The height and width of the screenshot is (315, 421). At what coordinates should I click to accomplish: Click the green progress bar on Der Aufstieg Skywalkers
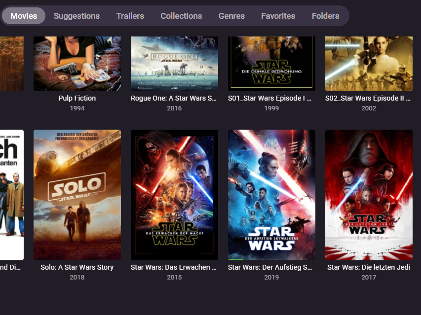click(x=235, y=259)
